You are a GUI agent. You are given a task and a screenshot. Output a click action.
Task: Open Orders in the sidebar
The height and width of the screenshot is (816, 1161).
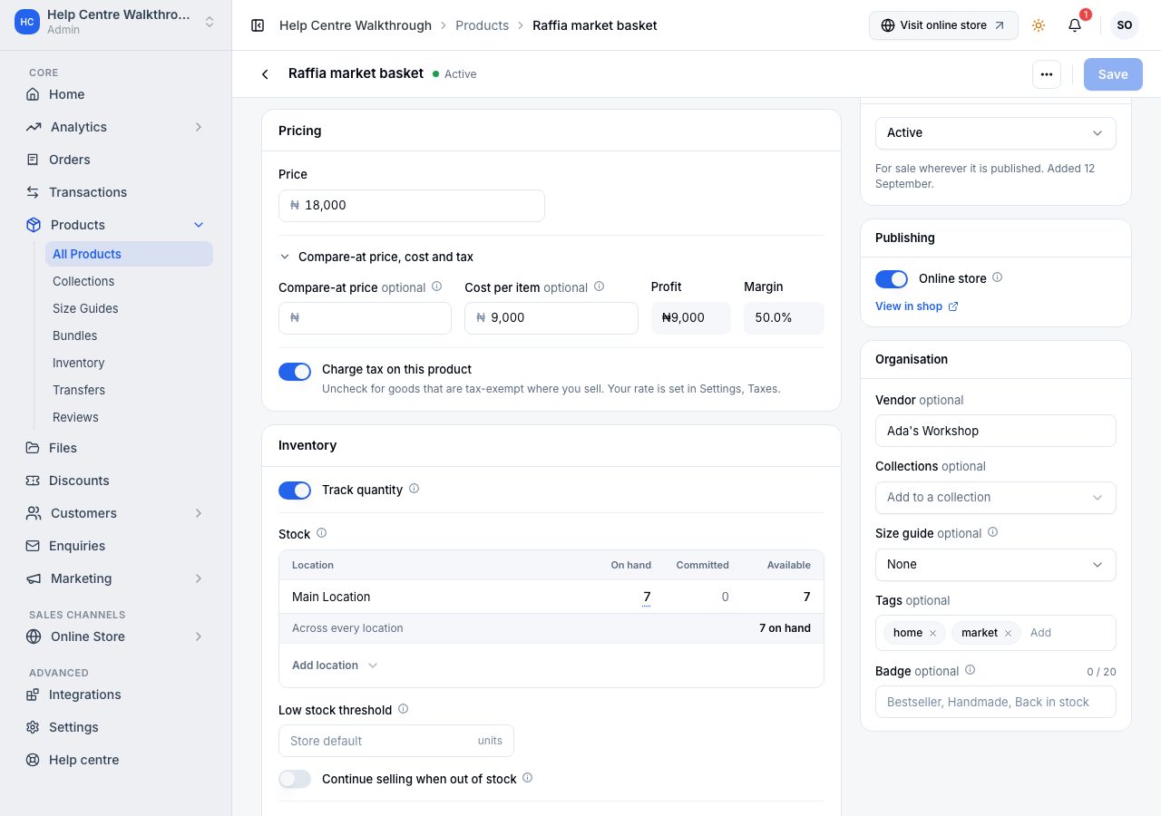coord(116,160)
